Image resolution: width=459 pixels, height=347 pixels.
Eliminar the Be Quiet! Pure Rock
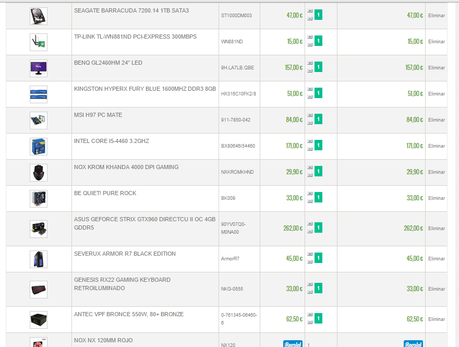pos(437,198)
